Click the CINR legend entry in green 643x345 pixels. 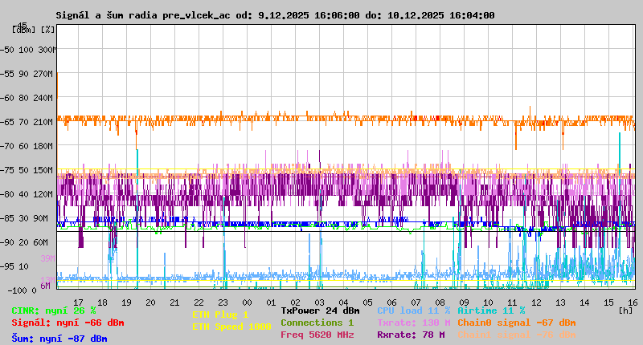tap(53, 310)
